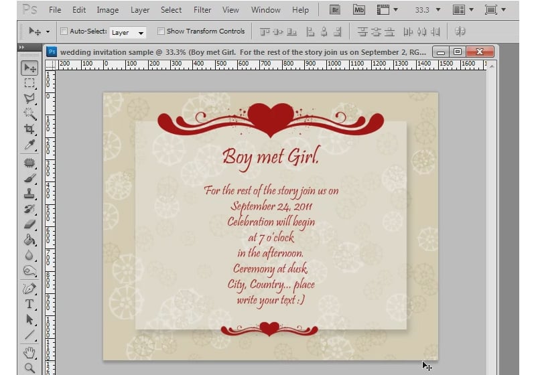Select the Eyedropper tool
536x375 pixels.
(x=29, y=145)
